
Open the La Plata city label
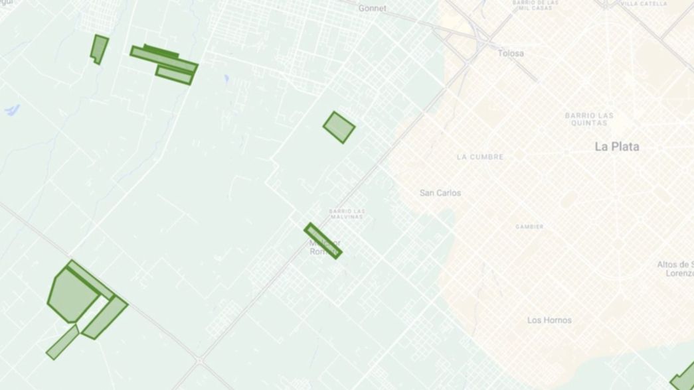tap(617, 147)
